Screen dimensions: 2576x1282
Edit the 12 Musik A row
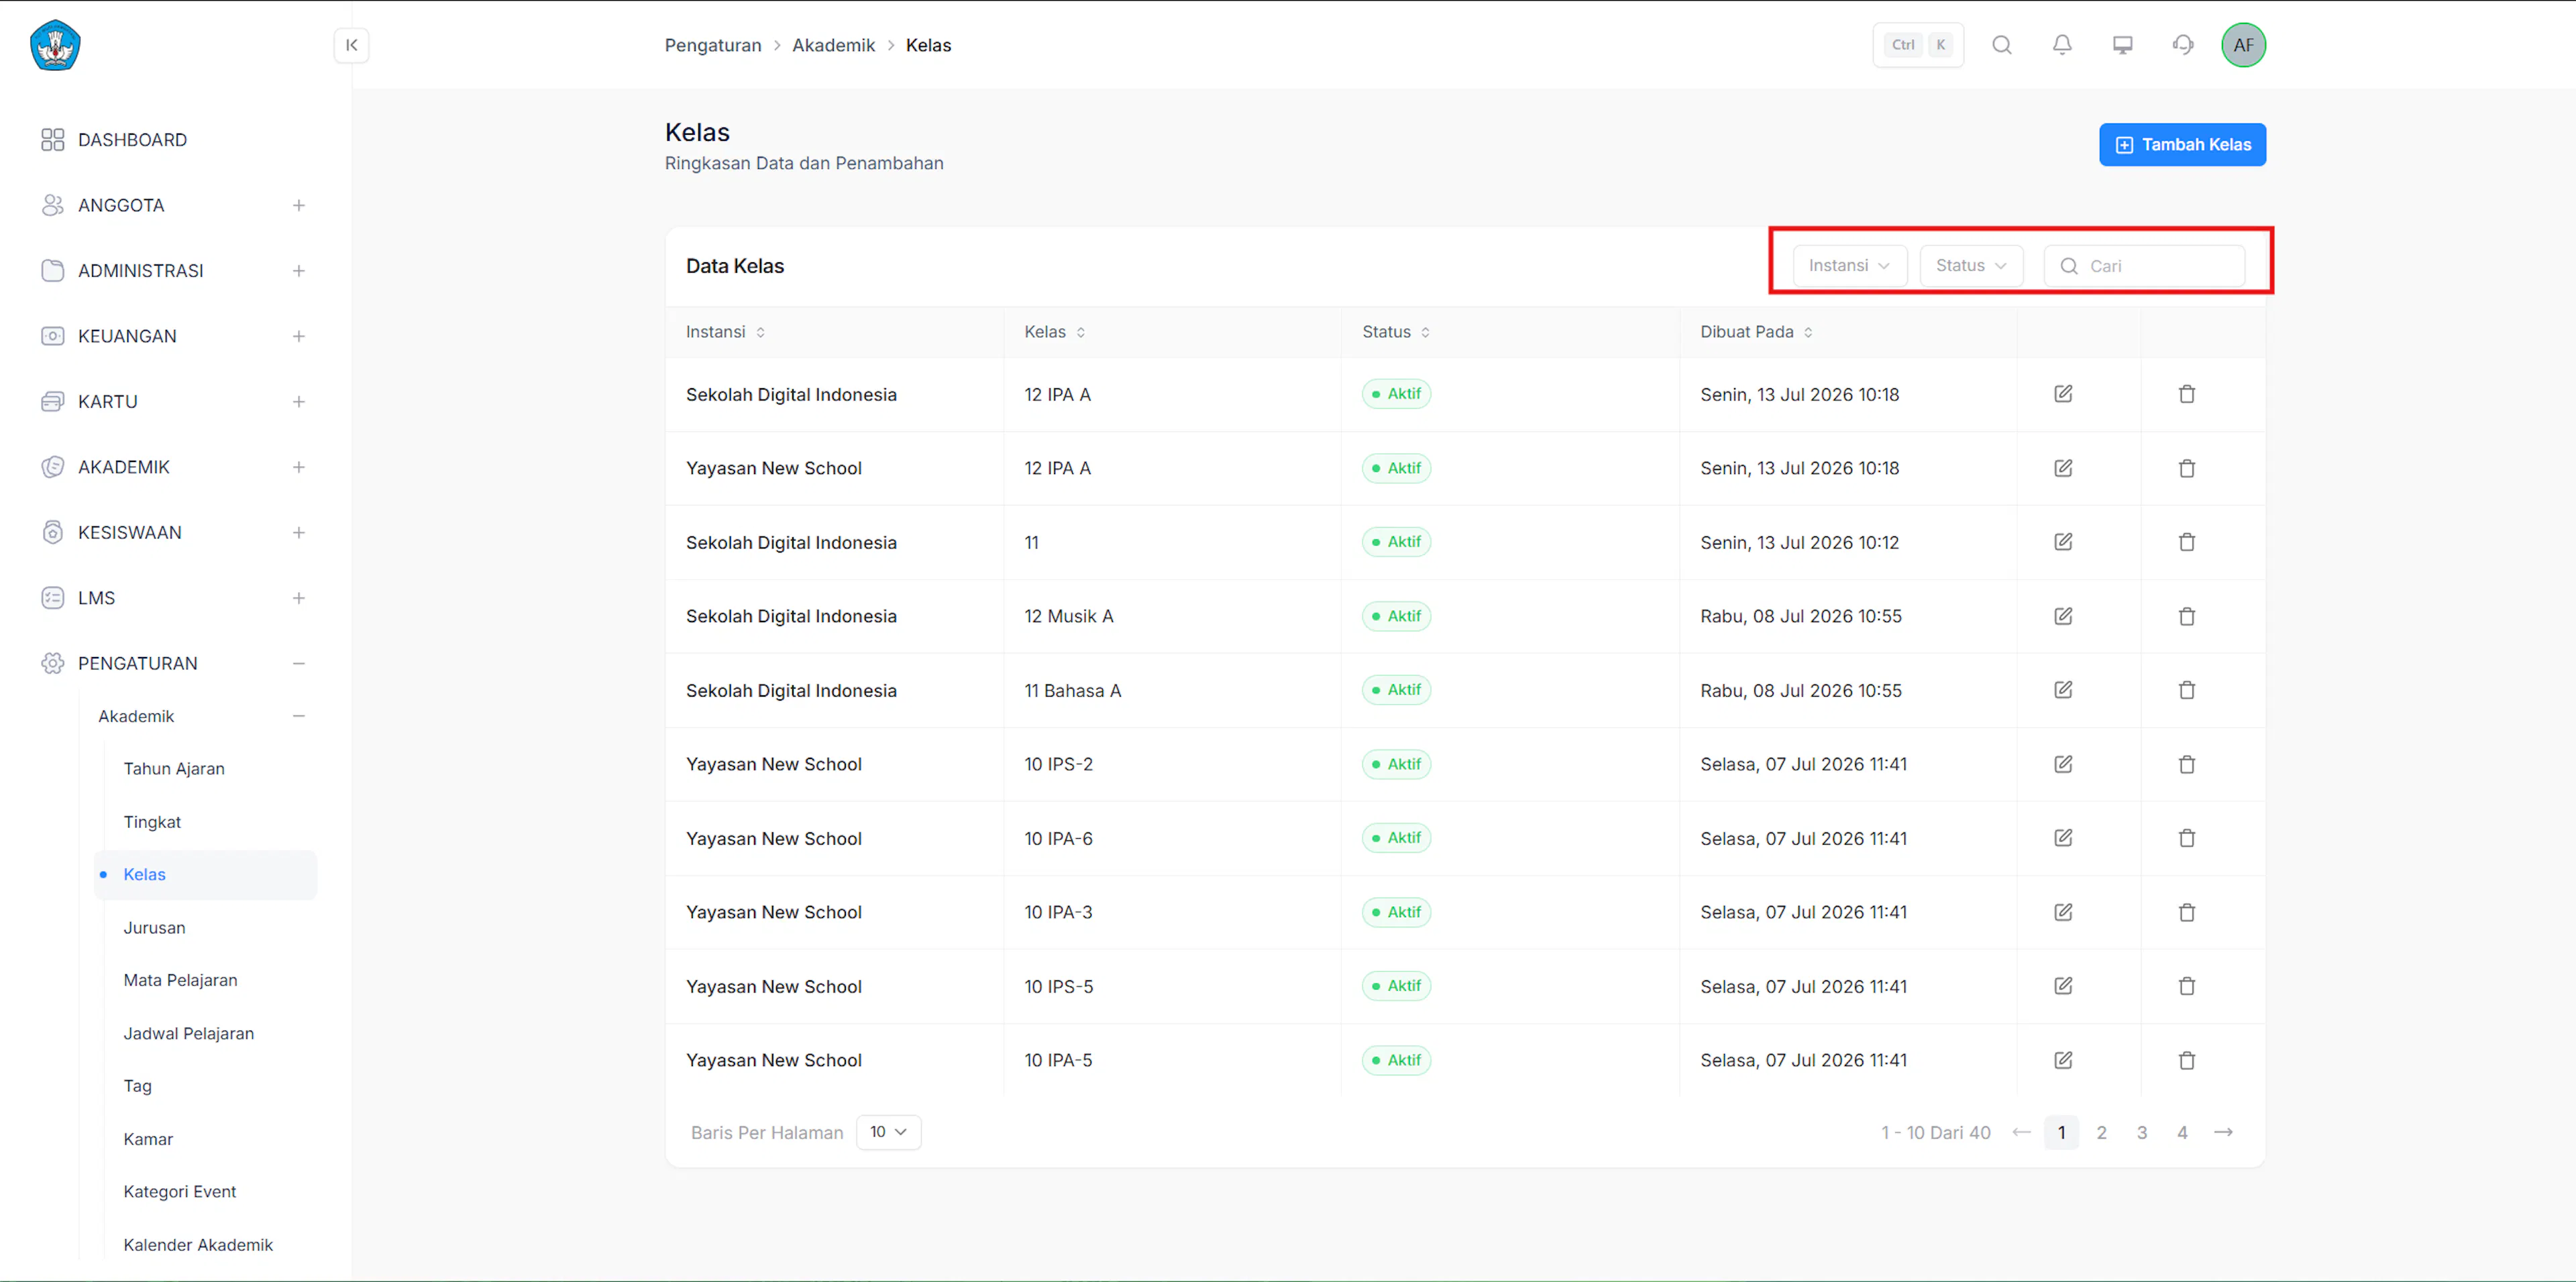(x=2063, y=616)
